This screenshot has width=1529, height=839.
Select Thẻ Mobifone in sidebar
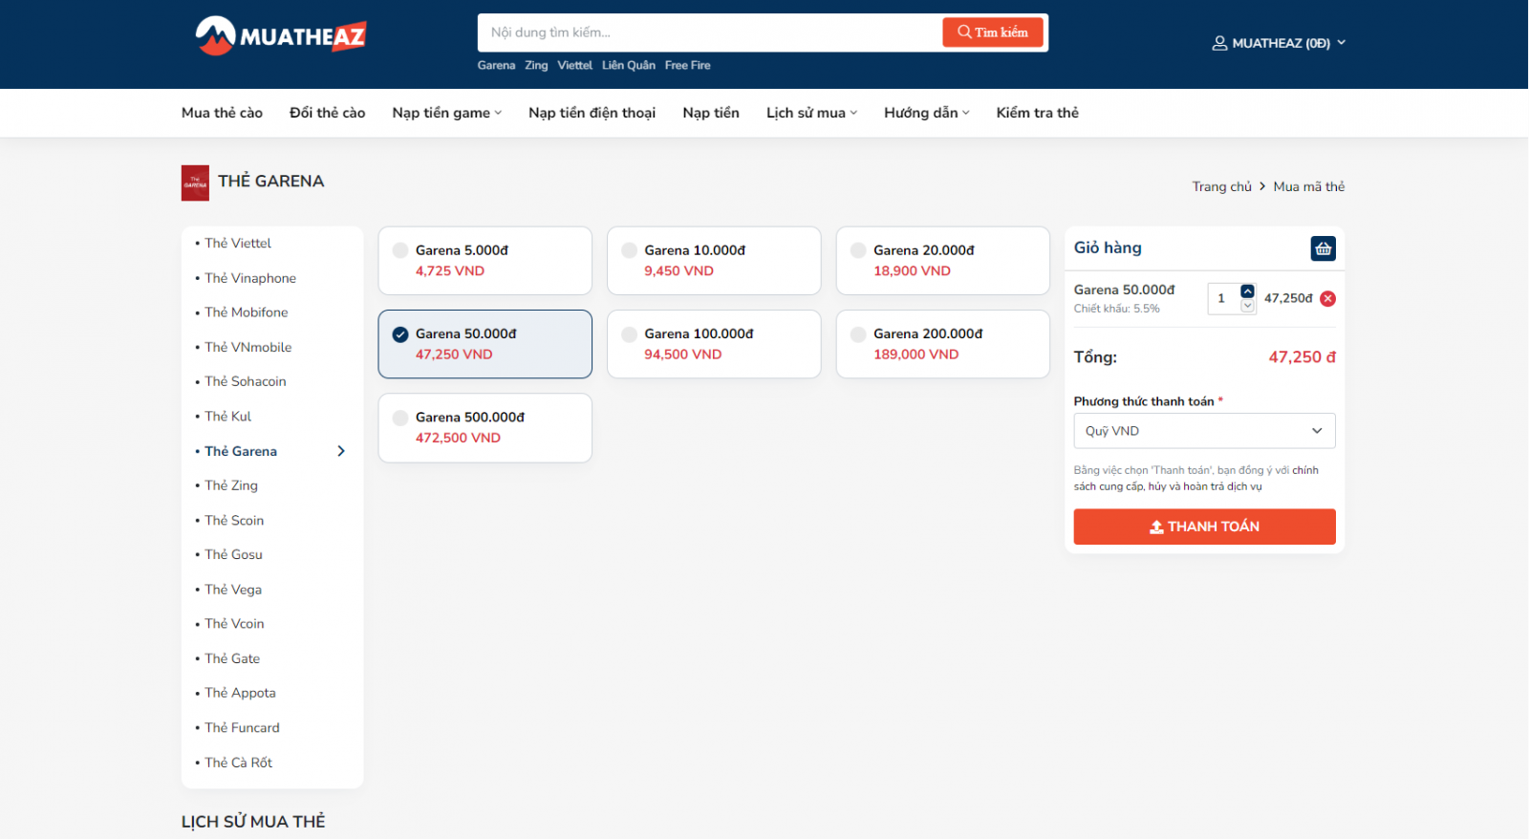(x=246, y=312)
